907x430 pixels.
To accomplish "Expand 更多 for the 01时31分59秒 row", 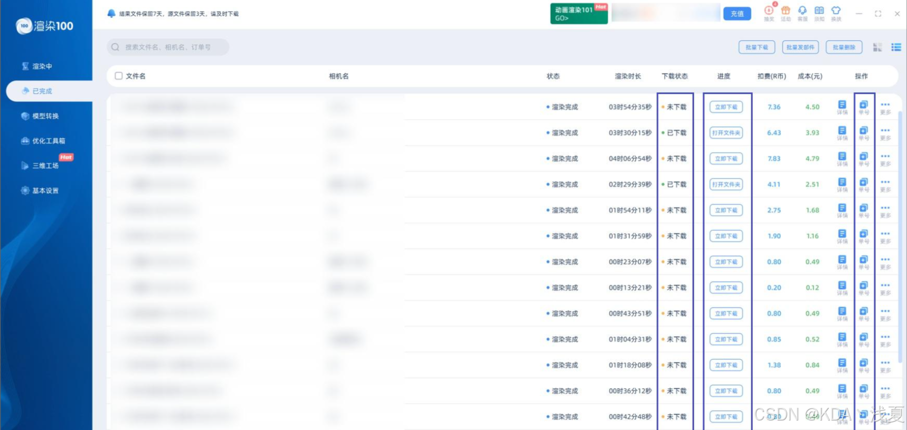I will coord(885,236).
